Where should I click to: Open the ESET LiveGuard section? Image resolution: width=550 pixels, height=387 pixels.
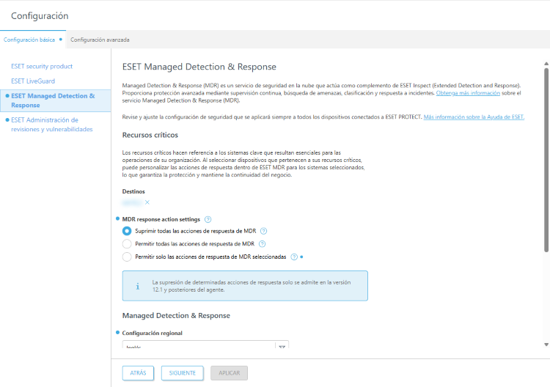[33, 81]
